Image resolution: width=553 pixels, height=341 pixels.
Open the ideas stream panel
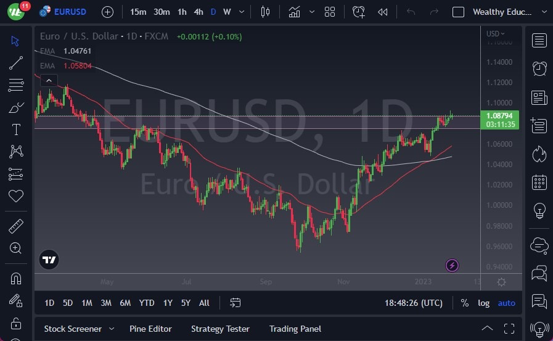click(x=539, y=302)
